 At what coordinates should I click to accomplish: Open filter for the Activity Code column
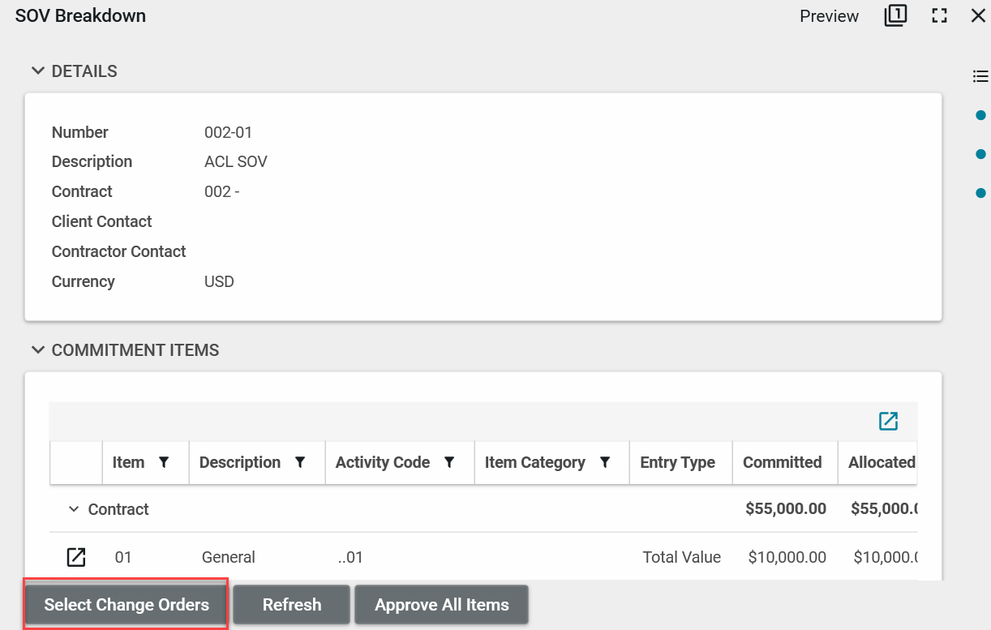click(x=449, y=462)
